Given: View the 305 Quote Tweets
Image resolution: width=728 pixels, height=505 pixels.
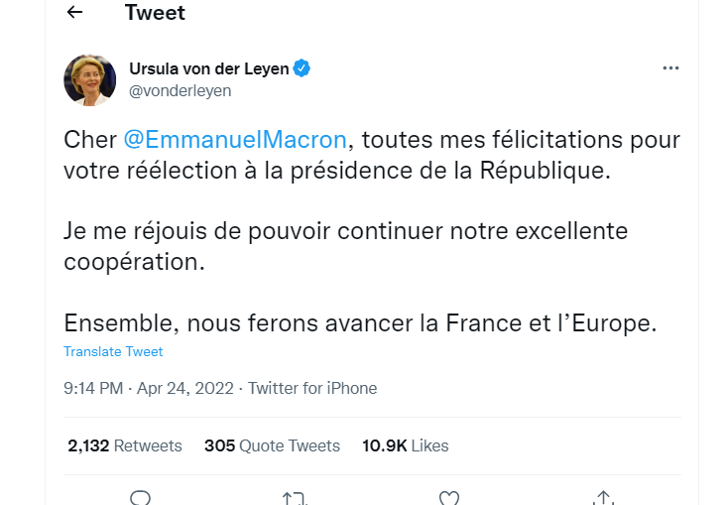Looking at the screenshot, I should point(272,445).
